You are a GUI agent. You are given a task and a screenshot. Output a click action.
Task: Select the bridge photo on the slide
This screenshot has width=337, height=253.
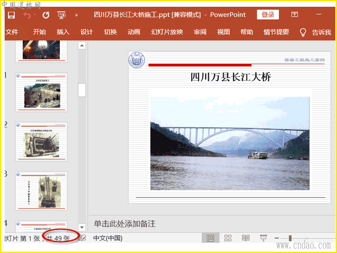230,143
